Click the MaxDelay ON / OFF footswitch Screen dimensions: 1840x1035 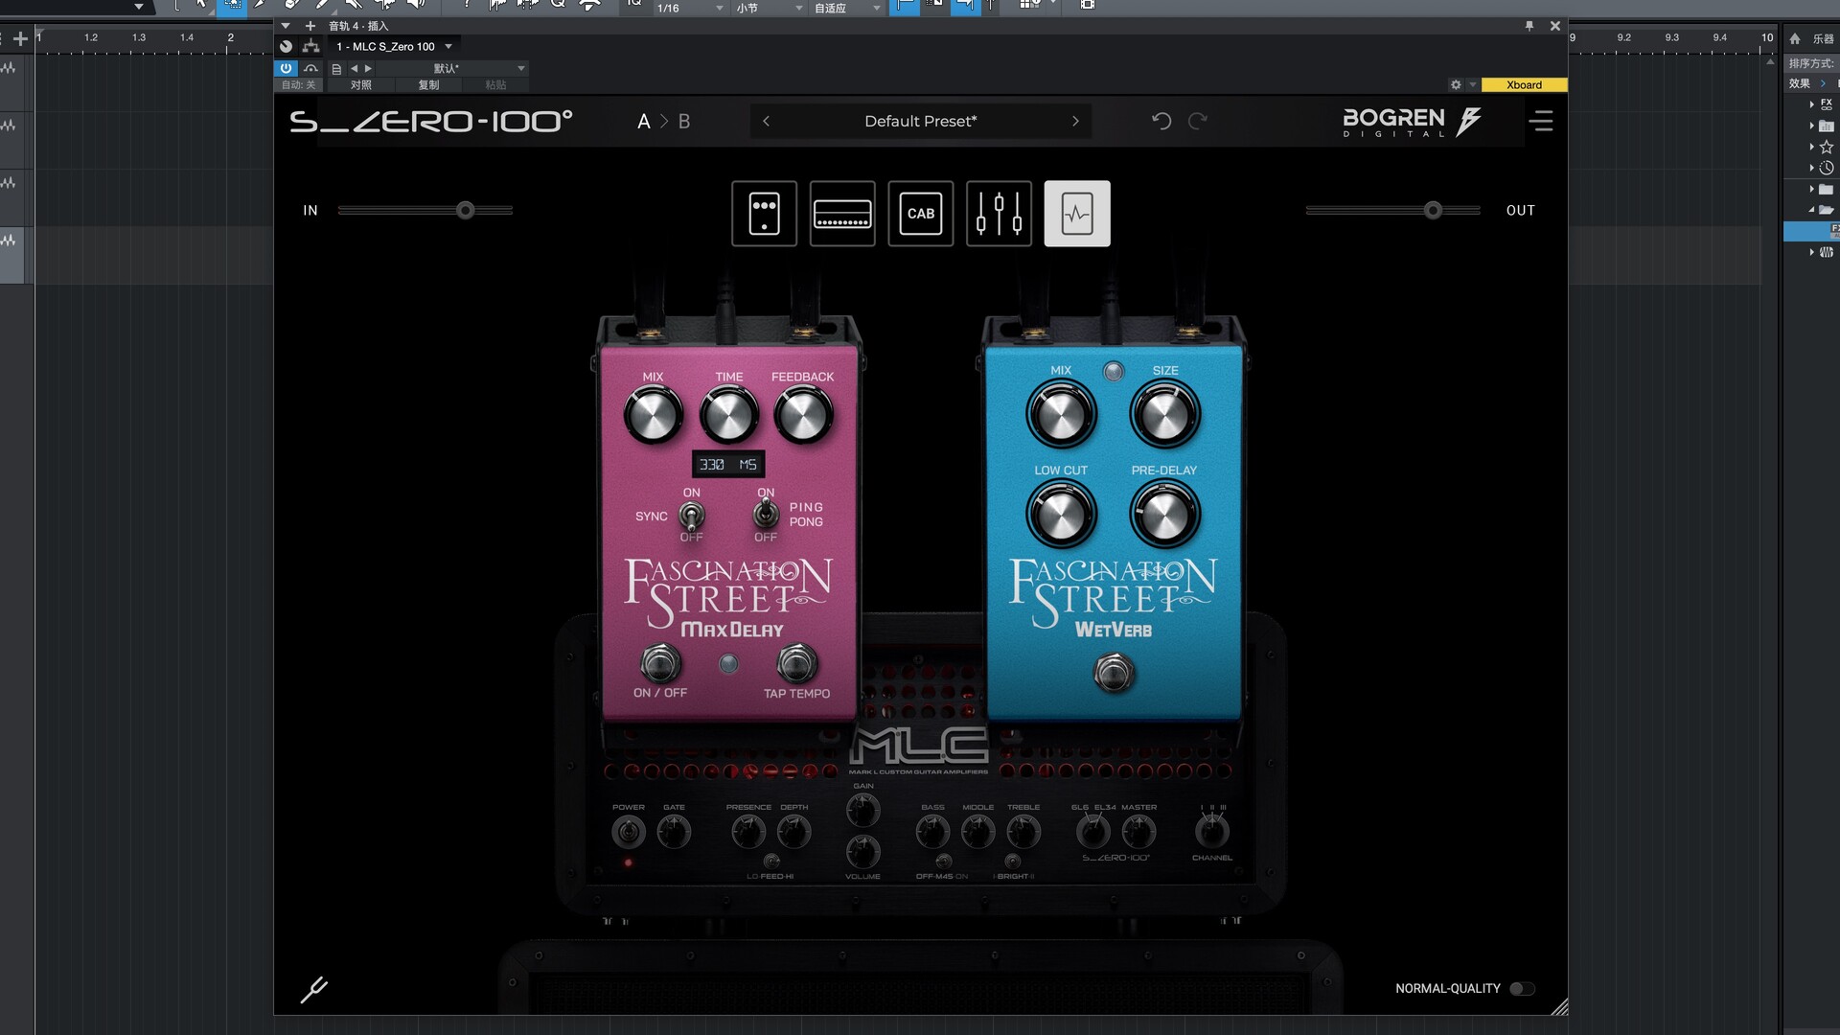(x=659, y=662)
